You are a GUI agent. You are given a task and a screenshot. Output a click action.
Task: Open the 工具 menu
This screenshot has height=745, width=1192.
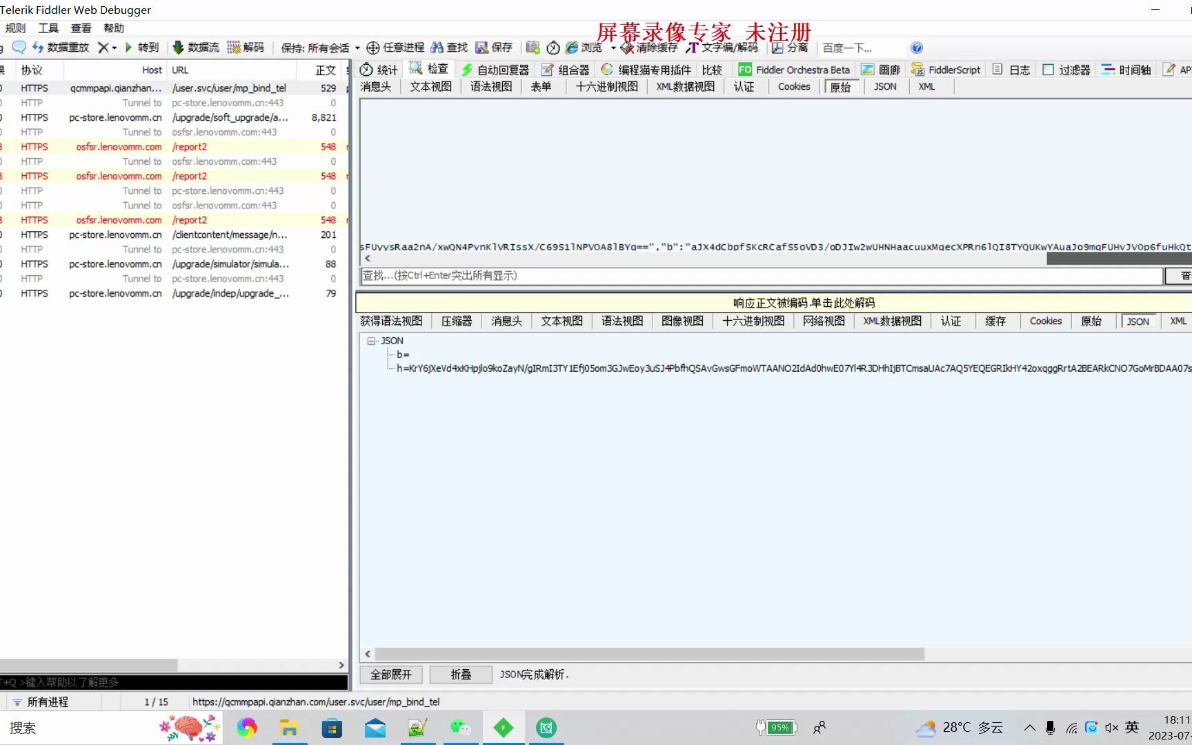pyautogui.click(x=48, y=28)
